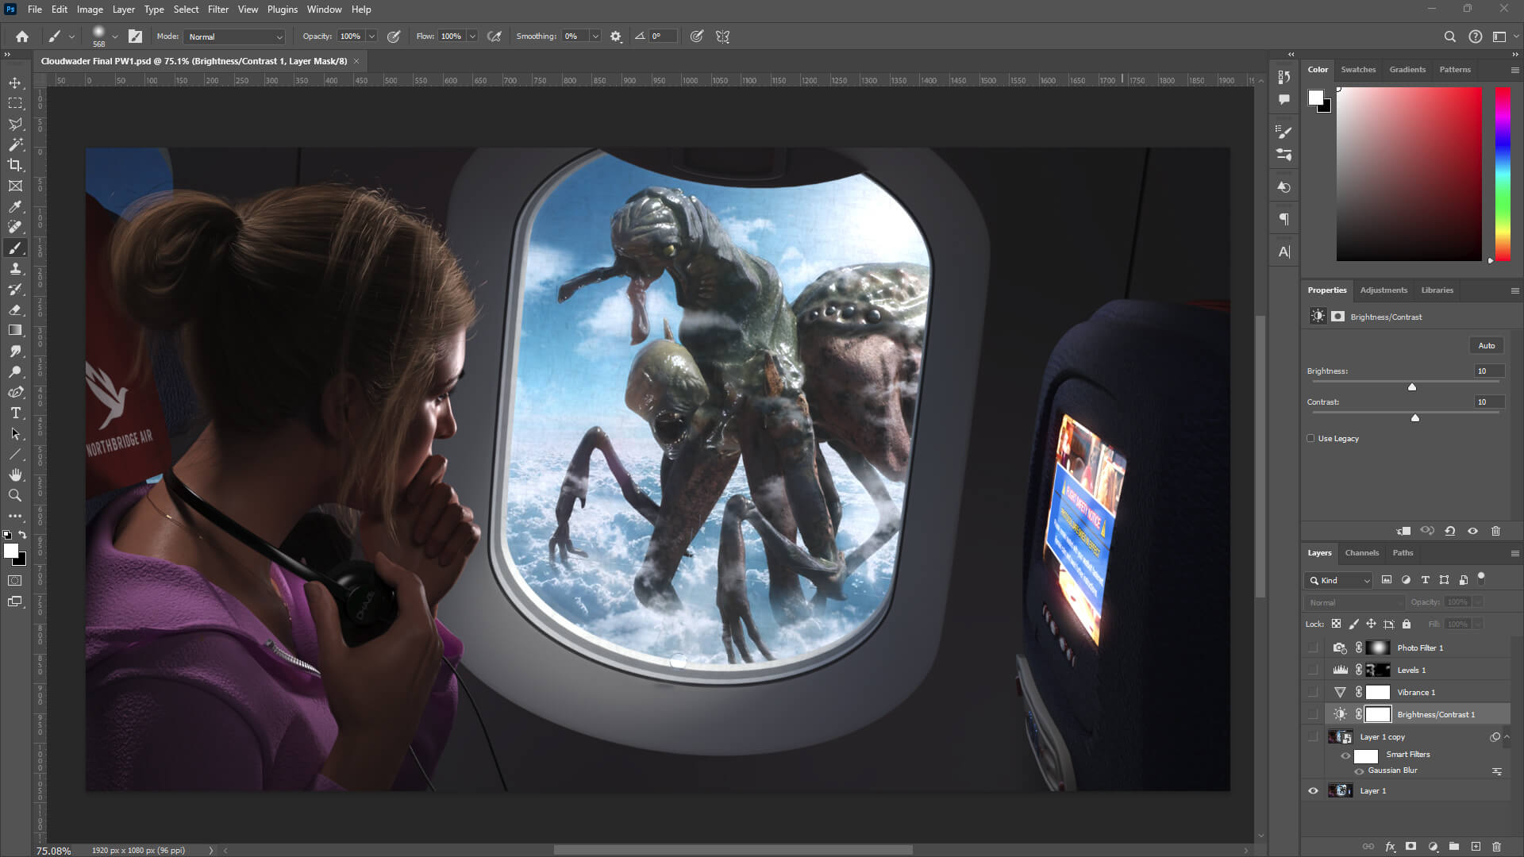Switch to the Adjustments tab
1524x857 pixels.
[1384, 290]
